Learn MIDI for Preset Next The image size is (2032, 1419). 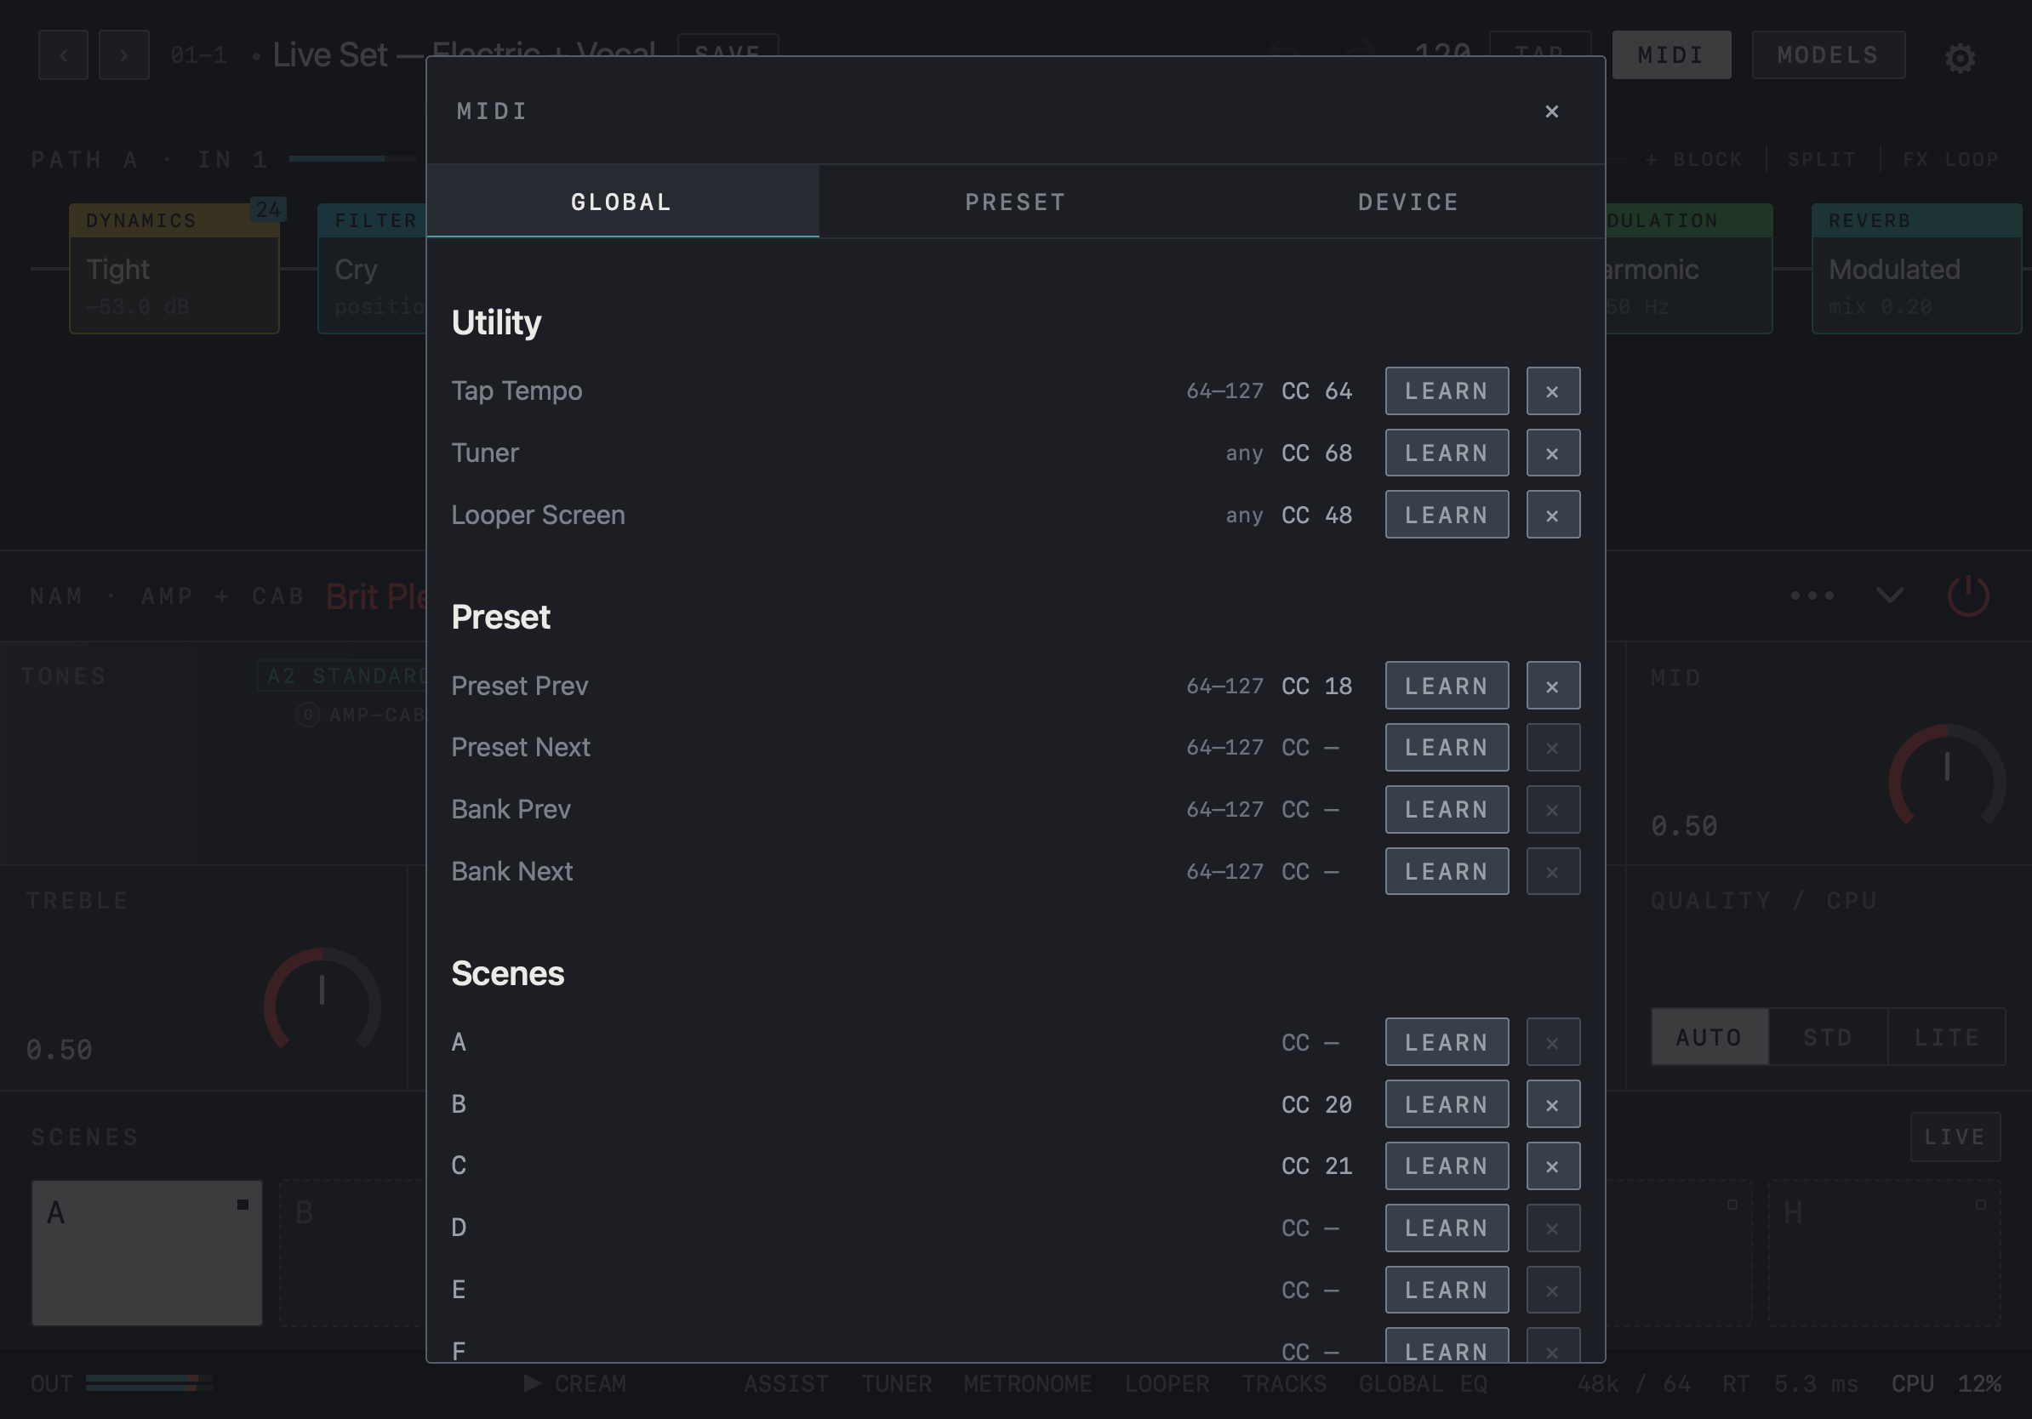click(x=1447, y=748)
